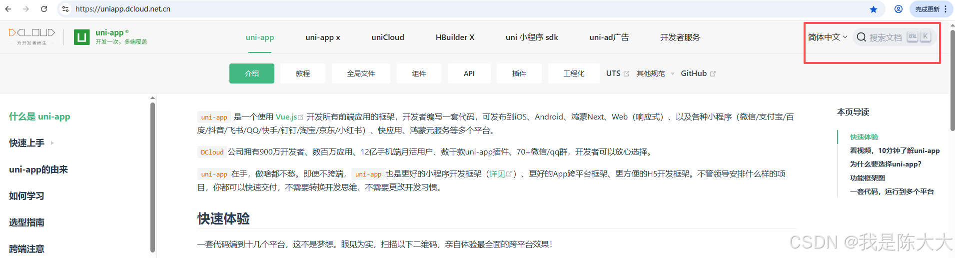The width and height of the screenshot is (955, 258).
Task: Open 跨端注意 sidebar item
Action: [26, 249]
